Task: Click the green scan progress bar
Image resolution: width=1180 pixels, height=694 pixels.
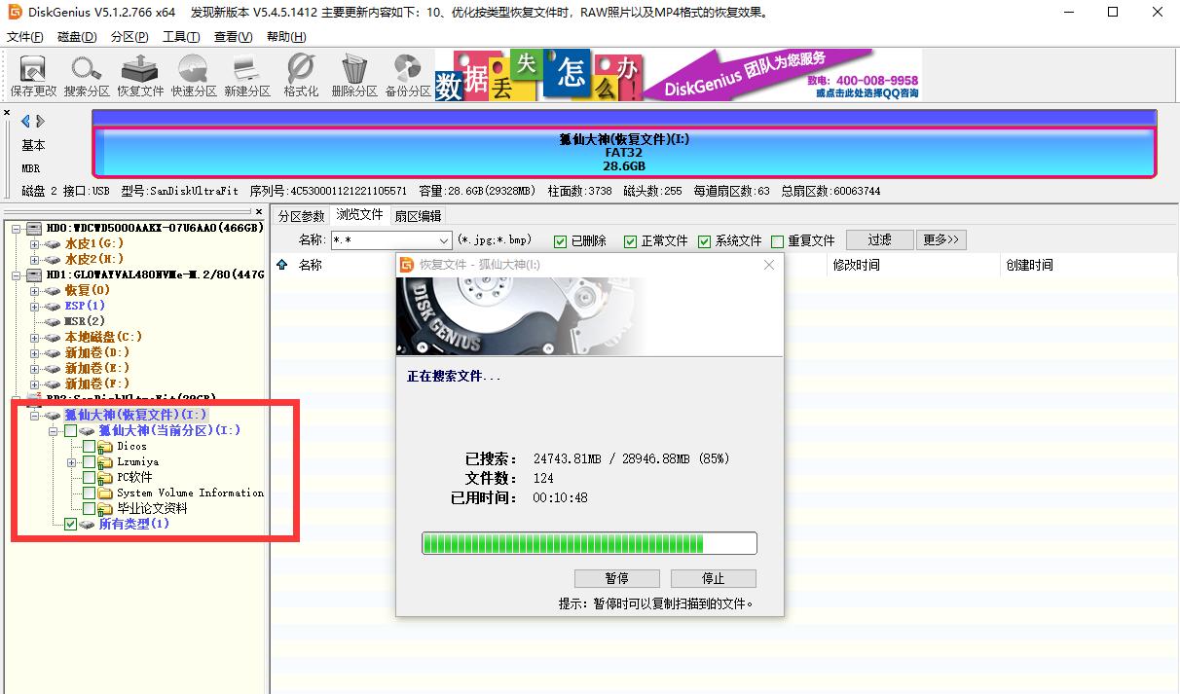Action: coord(589,543)
